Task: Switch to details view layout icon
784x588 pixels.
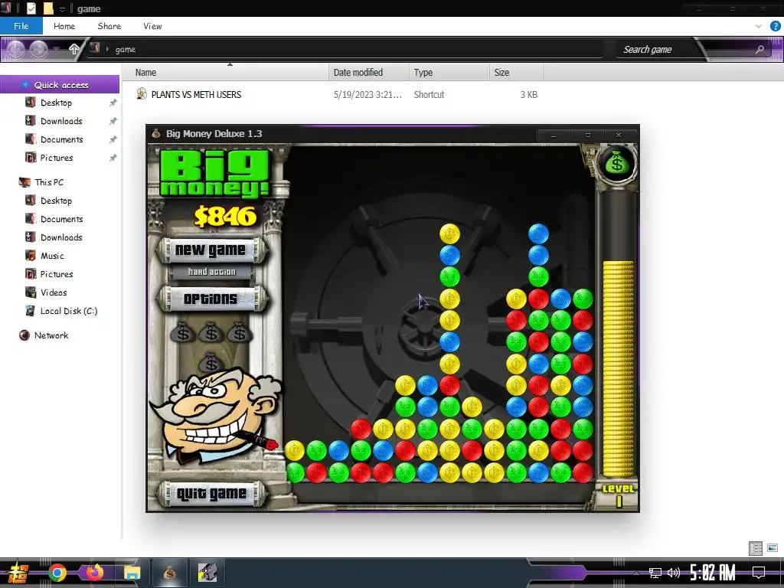Action: tap(756, 548)
